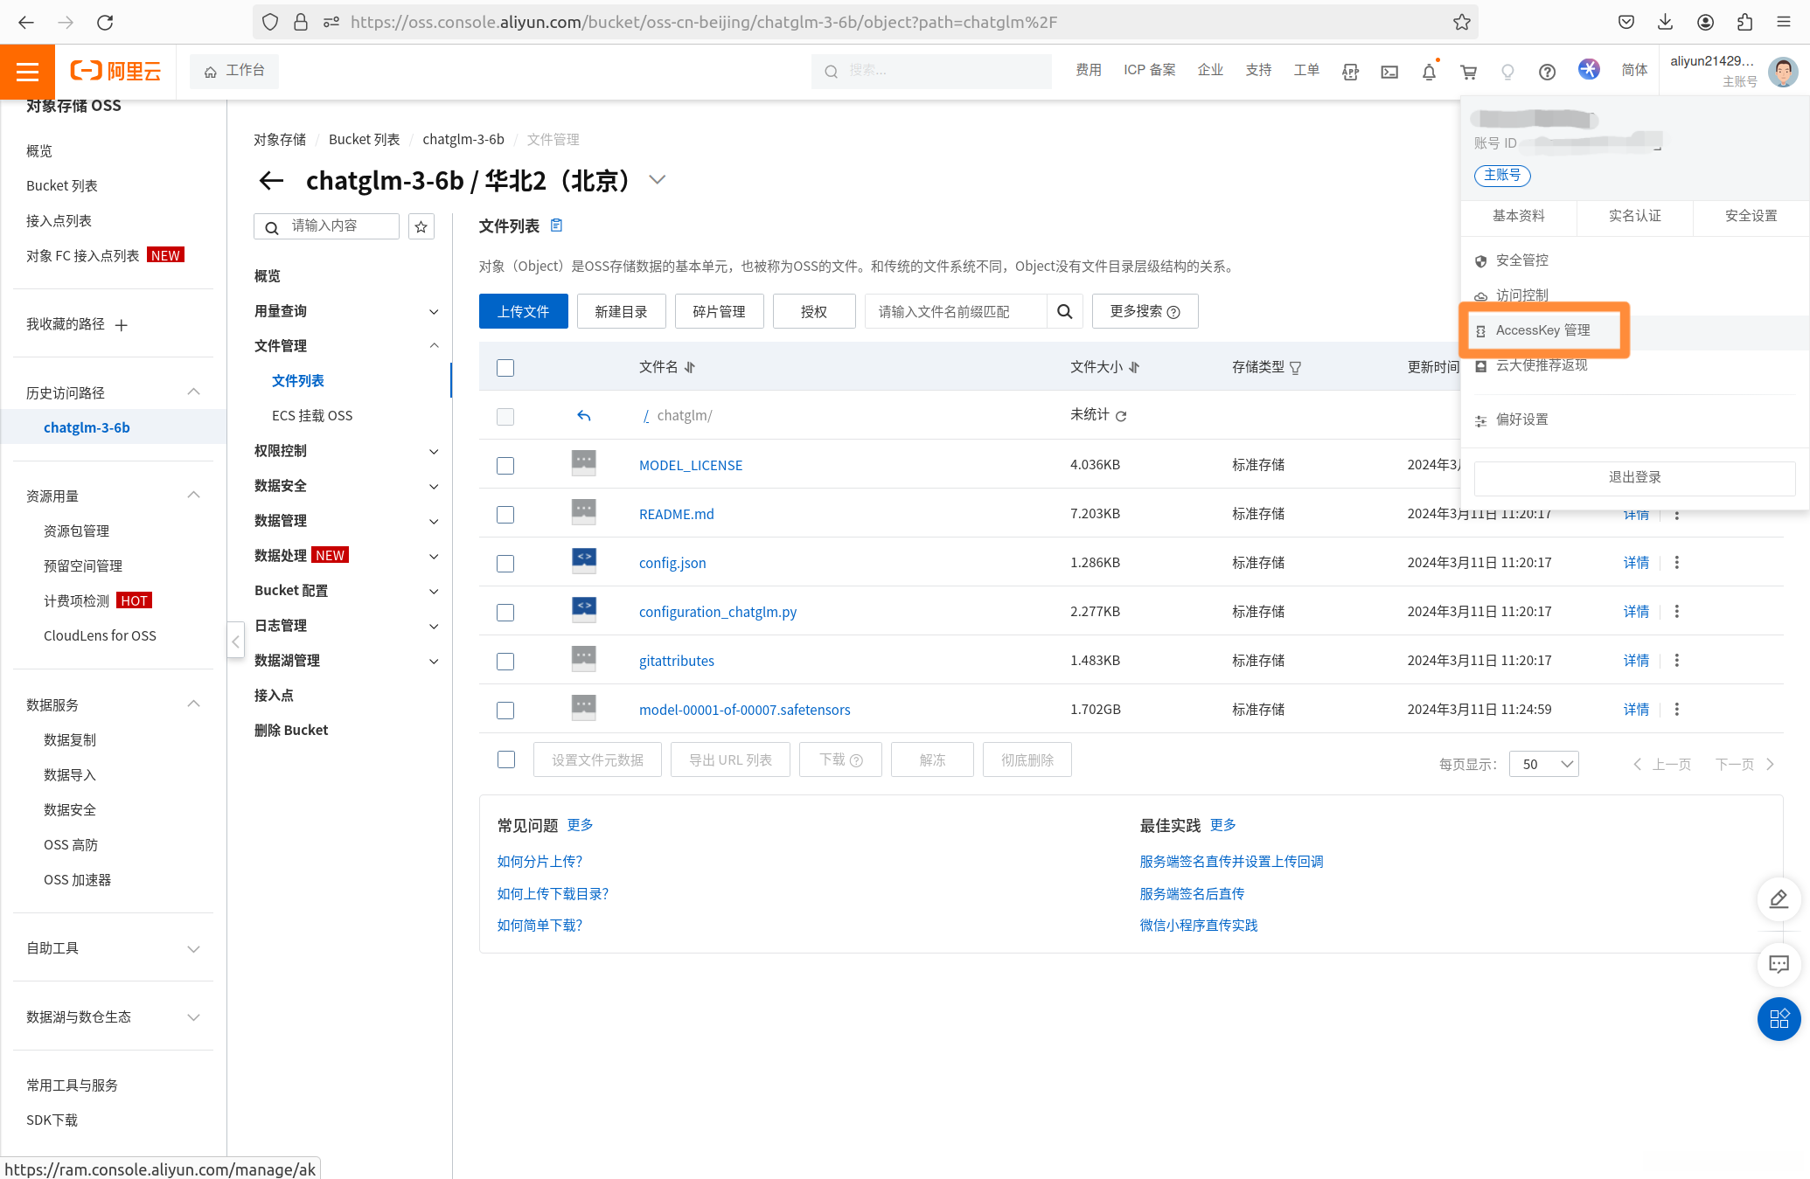The height and width of the screenshot is (1179, 1810).
Task: Click the 退出登录 button
Action: tap(1634, 477)
